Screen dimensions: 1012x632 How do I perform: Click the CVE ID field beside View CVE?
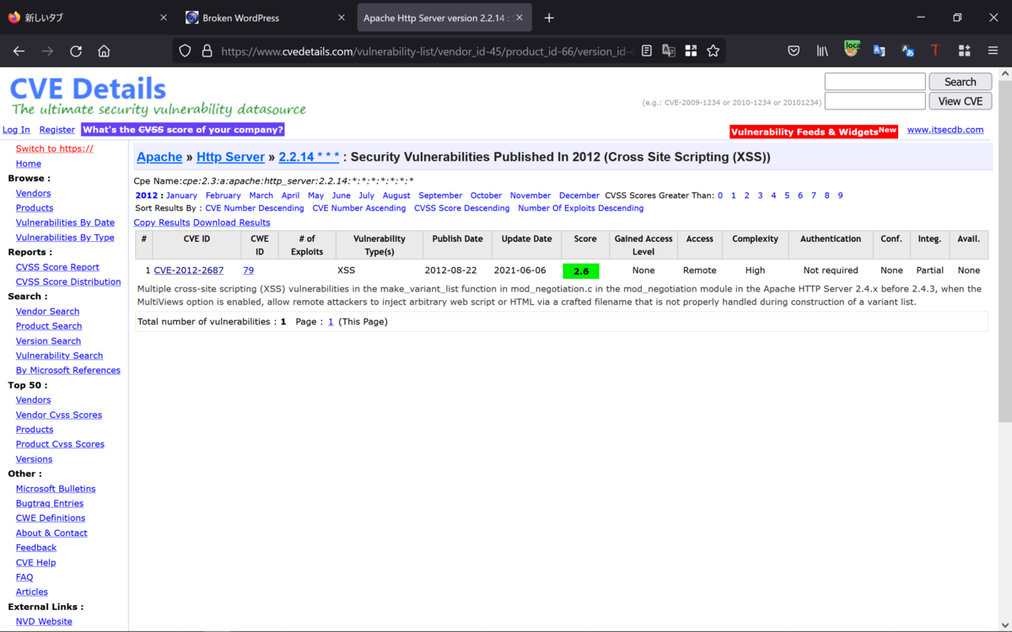click(875, 101)
